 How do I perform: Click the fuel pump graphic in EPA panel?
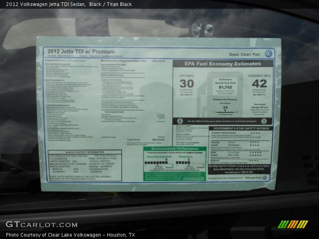pyautogui.click(x=221, y=94)
